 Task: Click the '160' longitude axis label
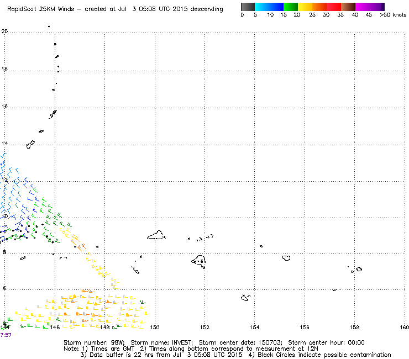tap(404, 327)
